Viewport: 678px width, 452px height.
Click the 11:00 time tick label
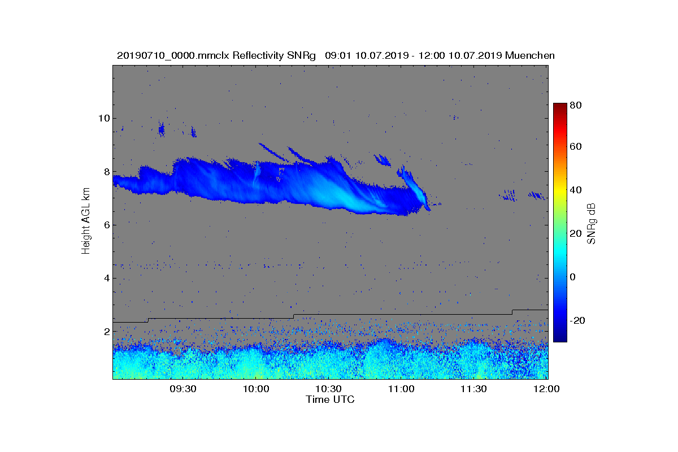[401, 389]
